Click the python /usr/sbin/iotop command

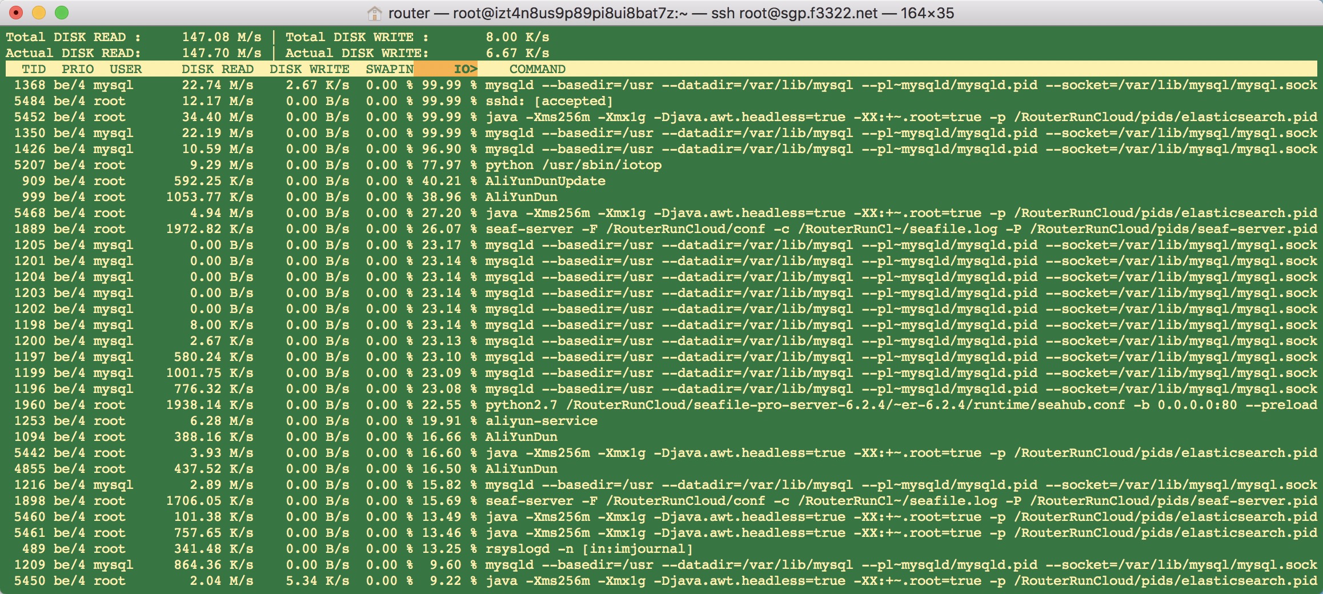(574, 165)
